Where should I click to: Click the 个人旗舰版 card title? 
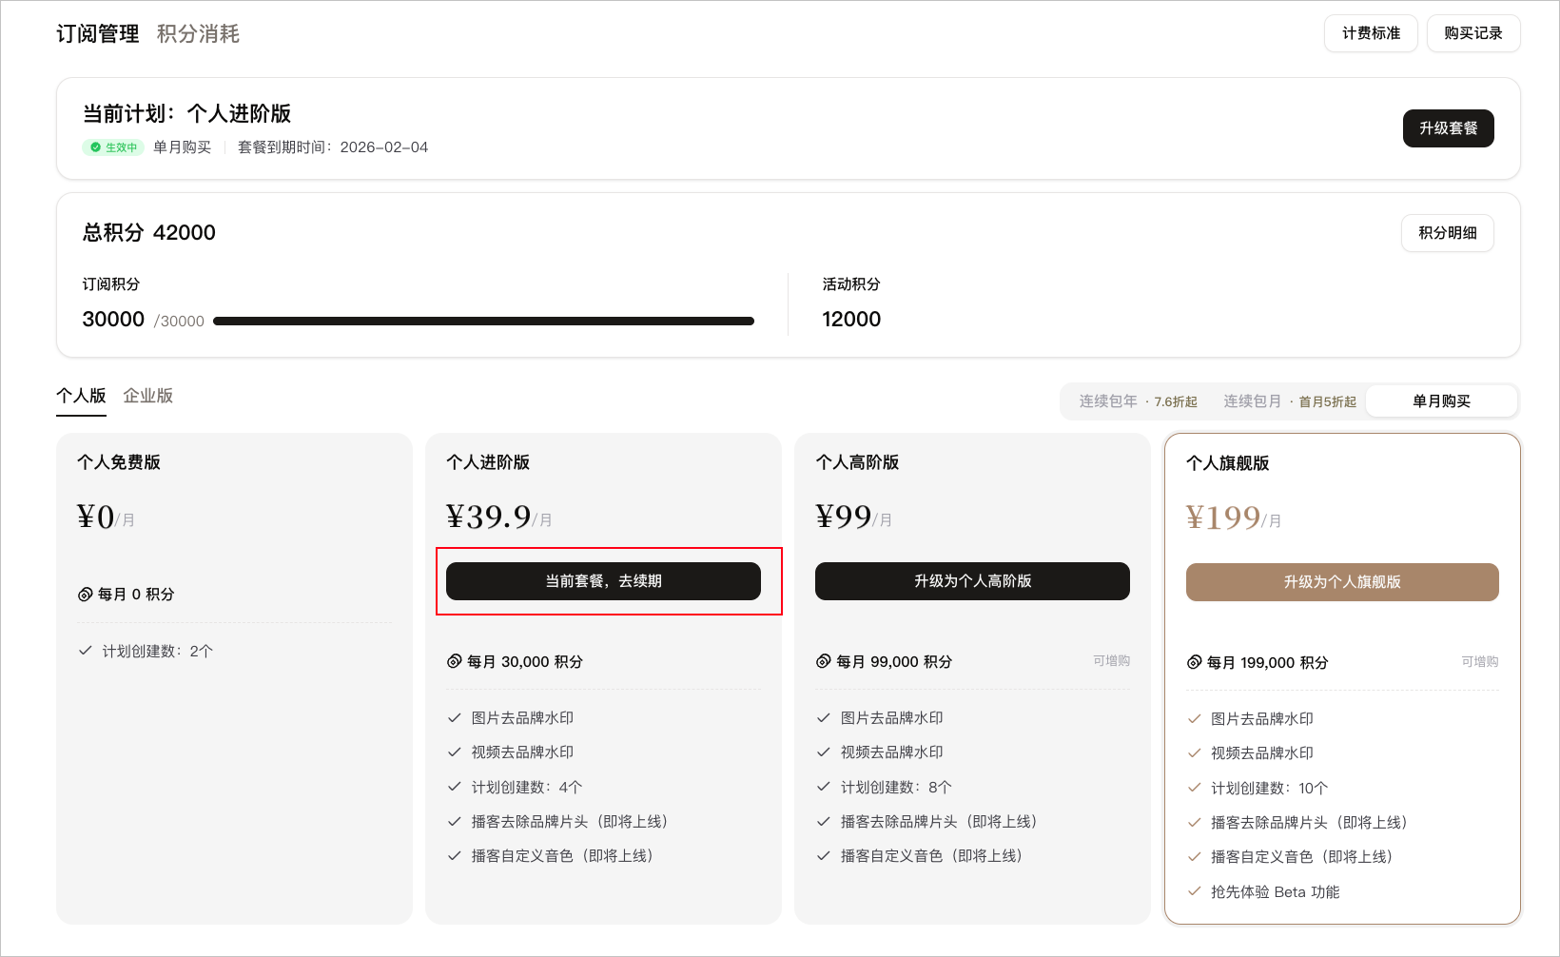coord(1228,463)
